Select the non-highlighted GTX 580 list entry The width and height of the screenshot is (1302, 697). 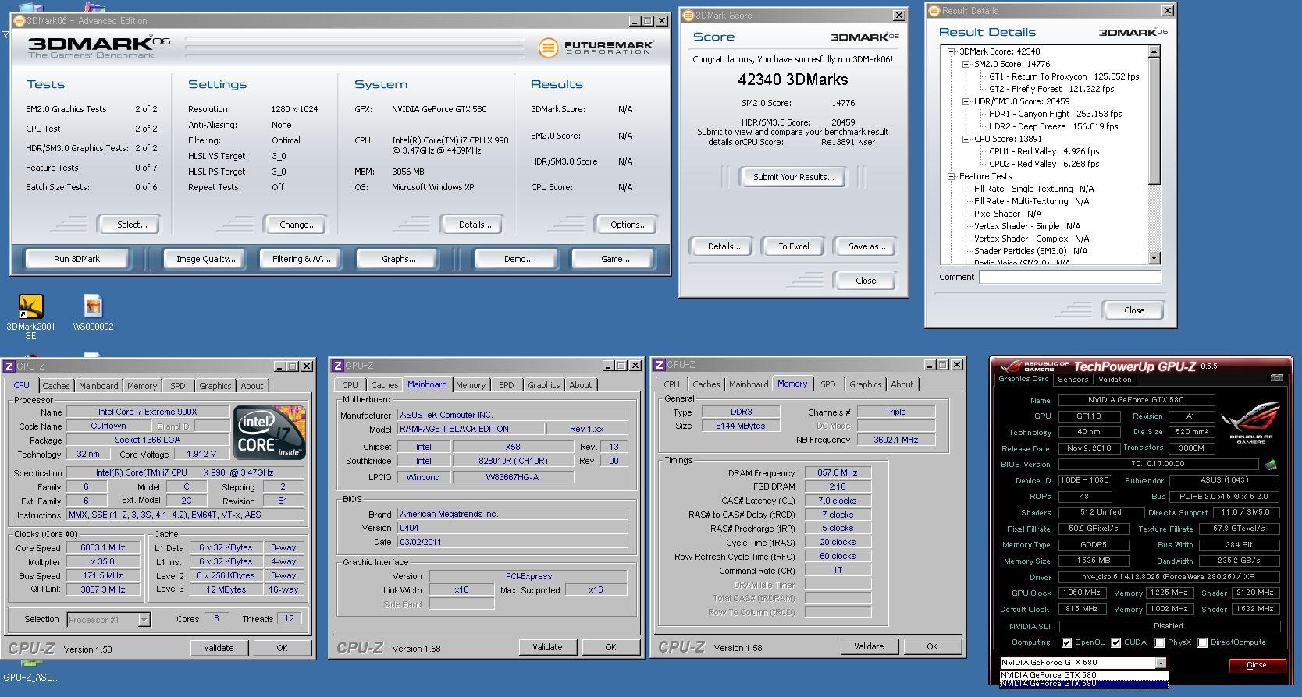pyautogui.click(x=1083, y=675)
